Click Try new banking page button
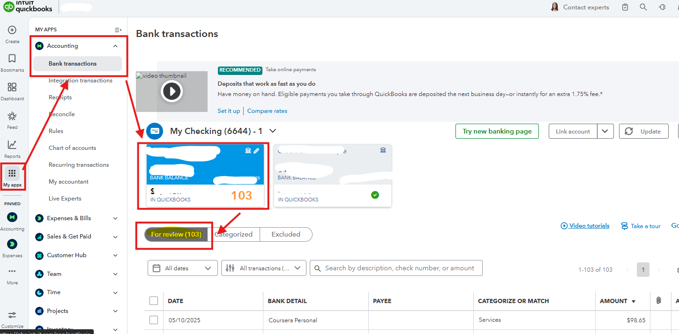 point(497,132)
